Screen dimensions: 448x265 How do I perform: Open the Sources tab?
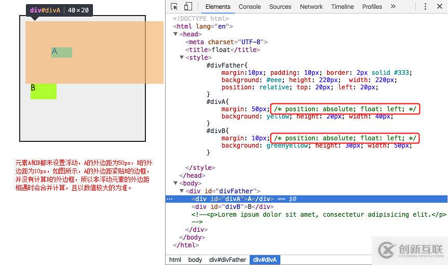click(280, 7)
